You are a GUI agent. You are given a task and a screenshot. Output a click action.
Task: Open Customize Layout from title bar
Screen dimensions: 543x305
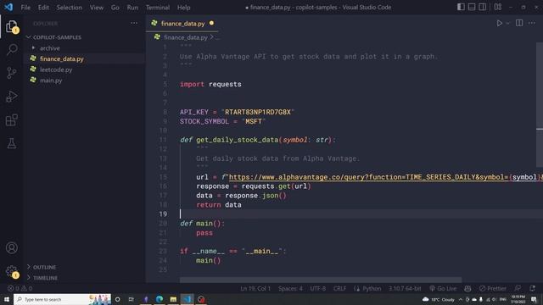pos(498,7)
